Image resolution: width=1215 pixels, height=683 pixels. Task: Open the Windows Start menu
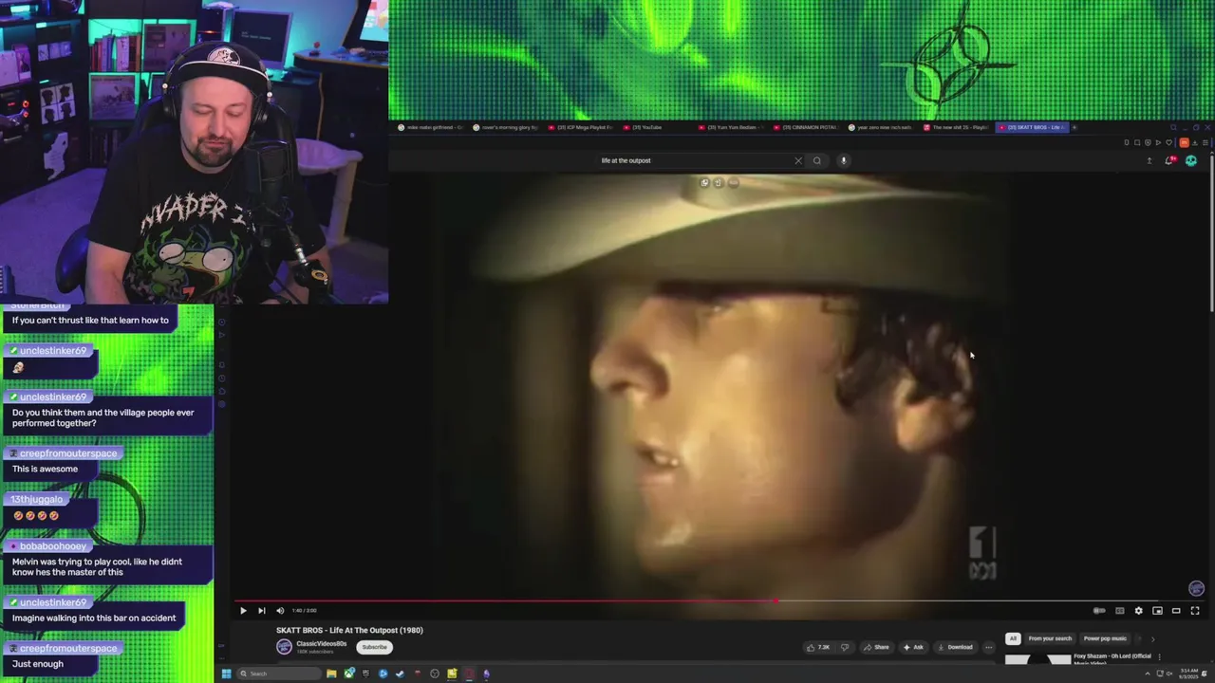tap(226, 674)
